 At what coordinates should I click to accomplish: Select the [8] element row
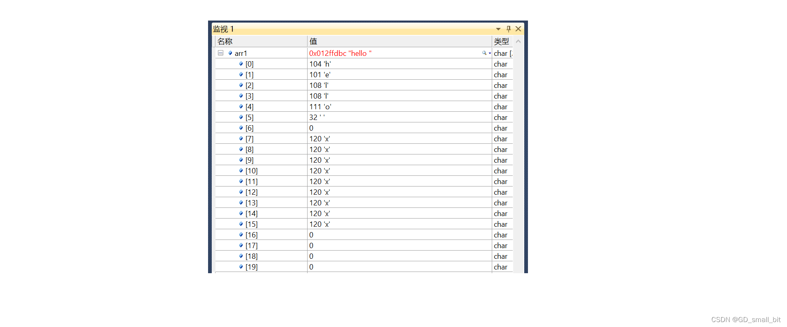364,150
